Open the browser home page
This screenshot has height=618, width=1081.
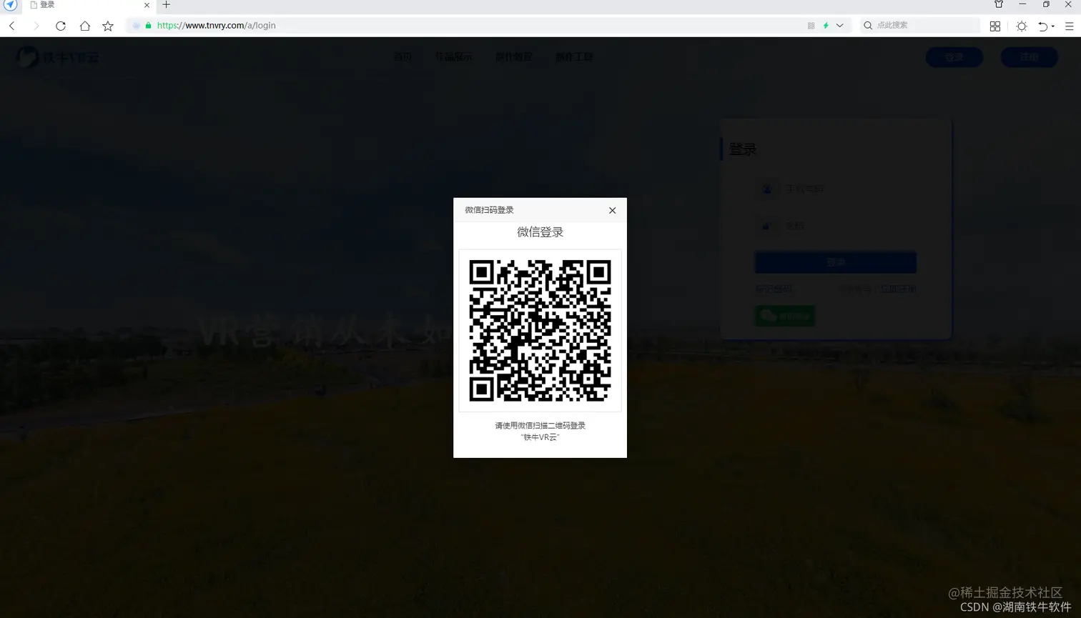84,26
